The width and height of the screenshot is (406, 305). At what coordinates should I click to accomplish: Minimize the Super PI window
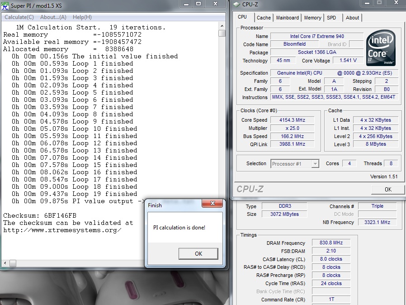click(186, 4)
